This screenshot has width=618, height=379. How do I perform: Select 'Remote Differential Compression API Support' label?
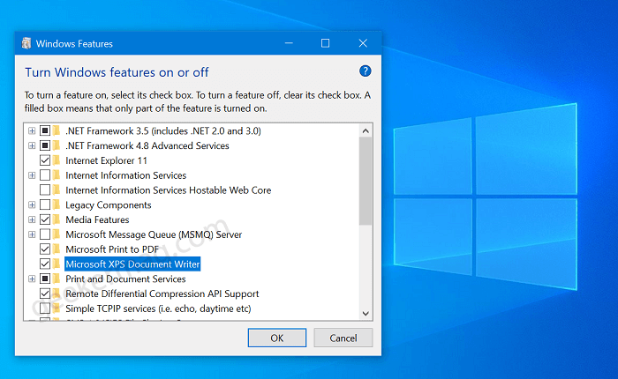click(x=162, y=294)
